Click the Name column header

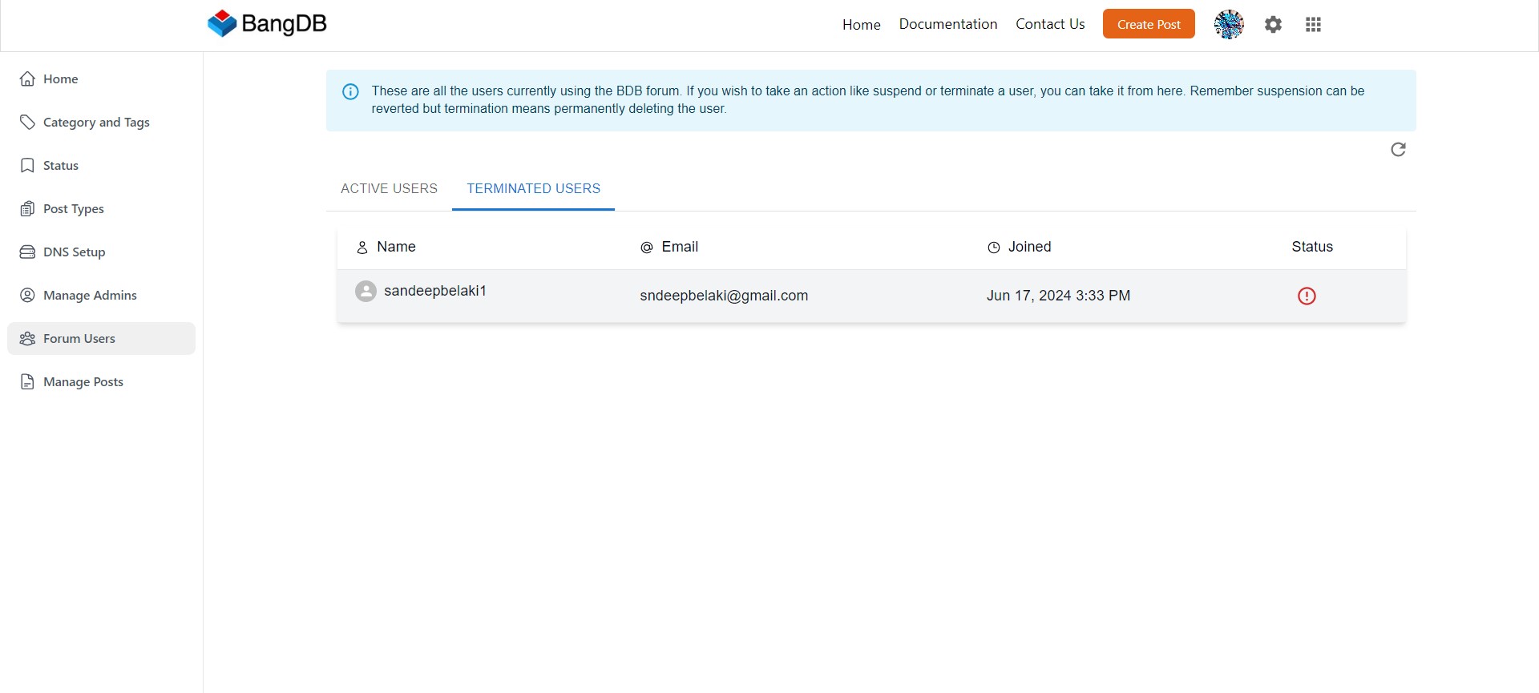[x=396, y=247]
